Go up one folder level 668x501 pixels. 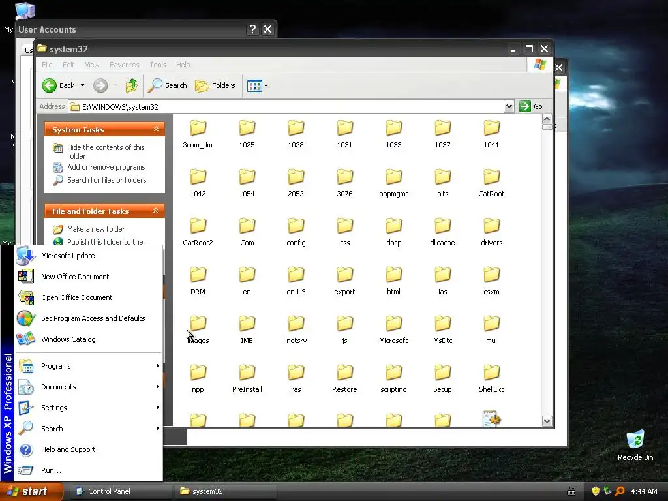coord(132,85)
